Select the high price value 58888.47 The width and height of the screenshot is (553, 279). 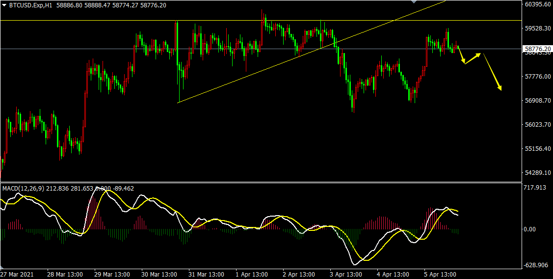[97, 5]
